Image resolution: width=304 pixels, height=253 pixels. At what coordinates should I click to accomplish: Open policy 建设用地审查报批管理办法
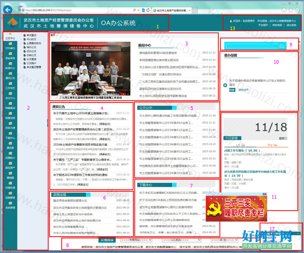point(70,201)
